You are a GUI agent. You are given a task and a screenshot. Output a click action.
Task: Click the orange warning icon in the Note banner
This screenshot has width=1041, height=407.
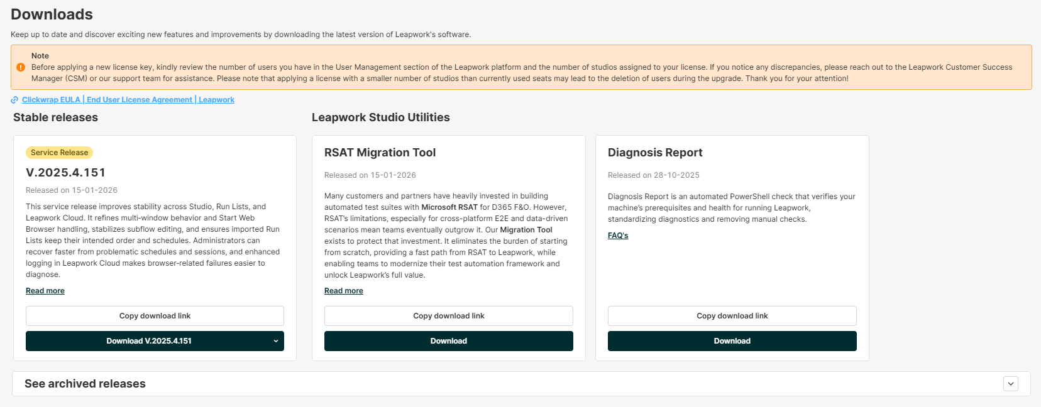(21, 67)
